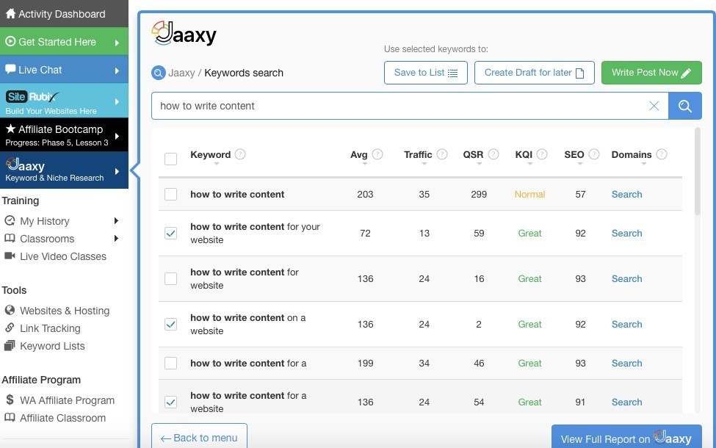This screenshot has height=448, width=716.
Task: Open help icon next to KQI header
Action: (x=542, y=154)
